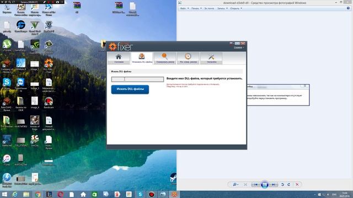The image size is (353, 198).
Task: Select the DLL-Files Fixer desktop shortcut
Action: pos(49,65)
